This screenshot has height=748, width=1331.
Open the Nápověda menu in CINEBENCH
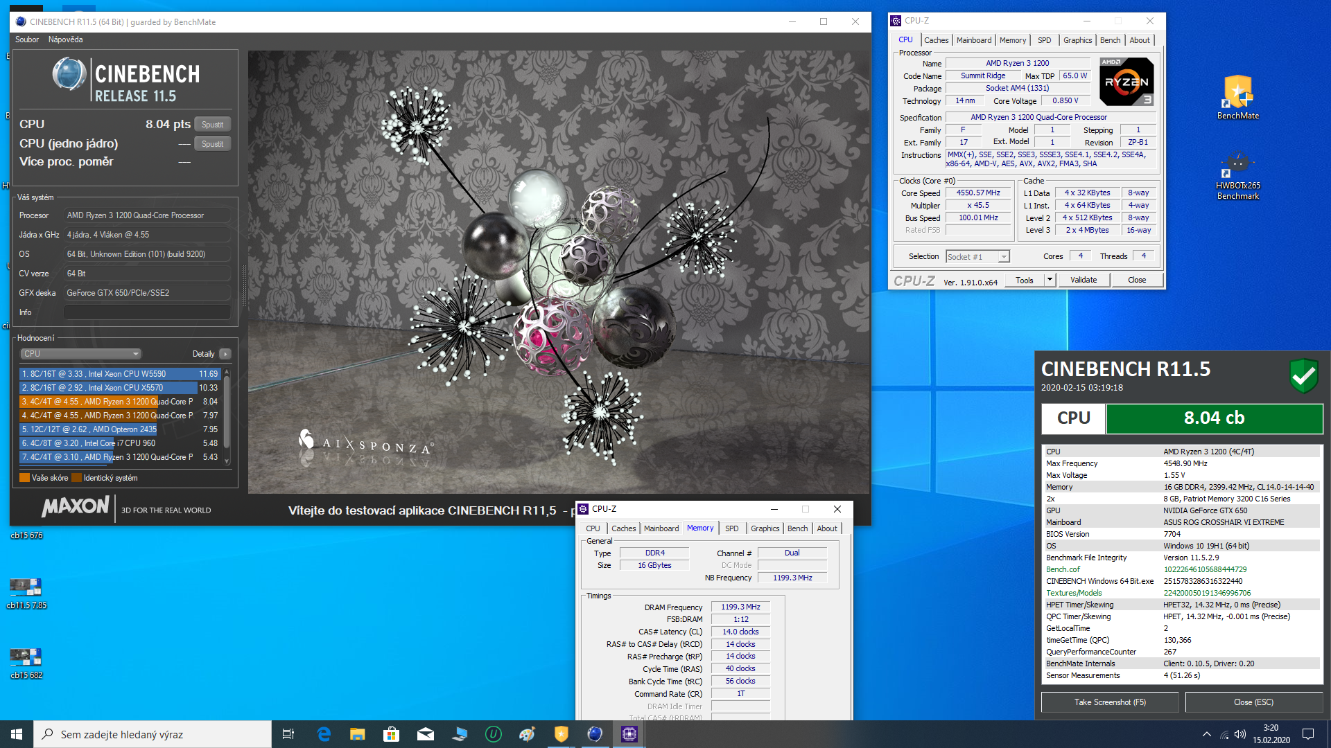pyautogui.click(x=65, y=39)
